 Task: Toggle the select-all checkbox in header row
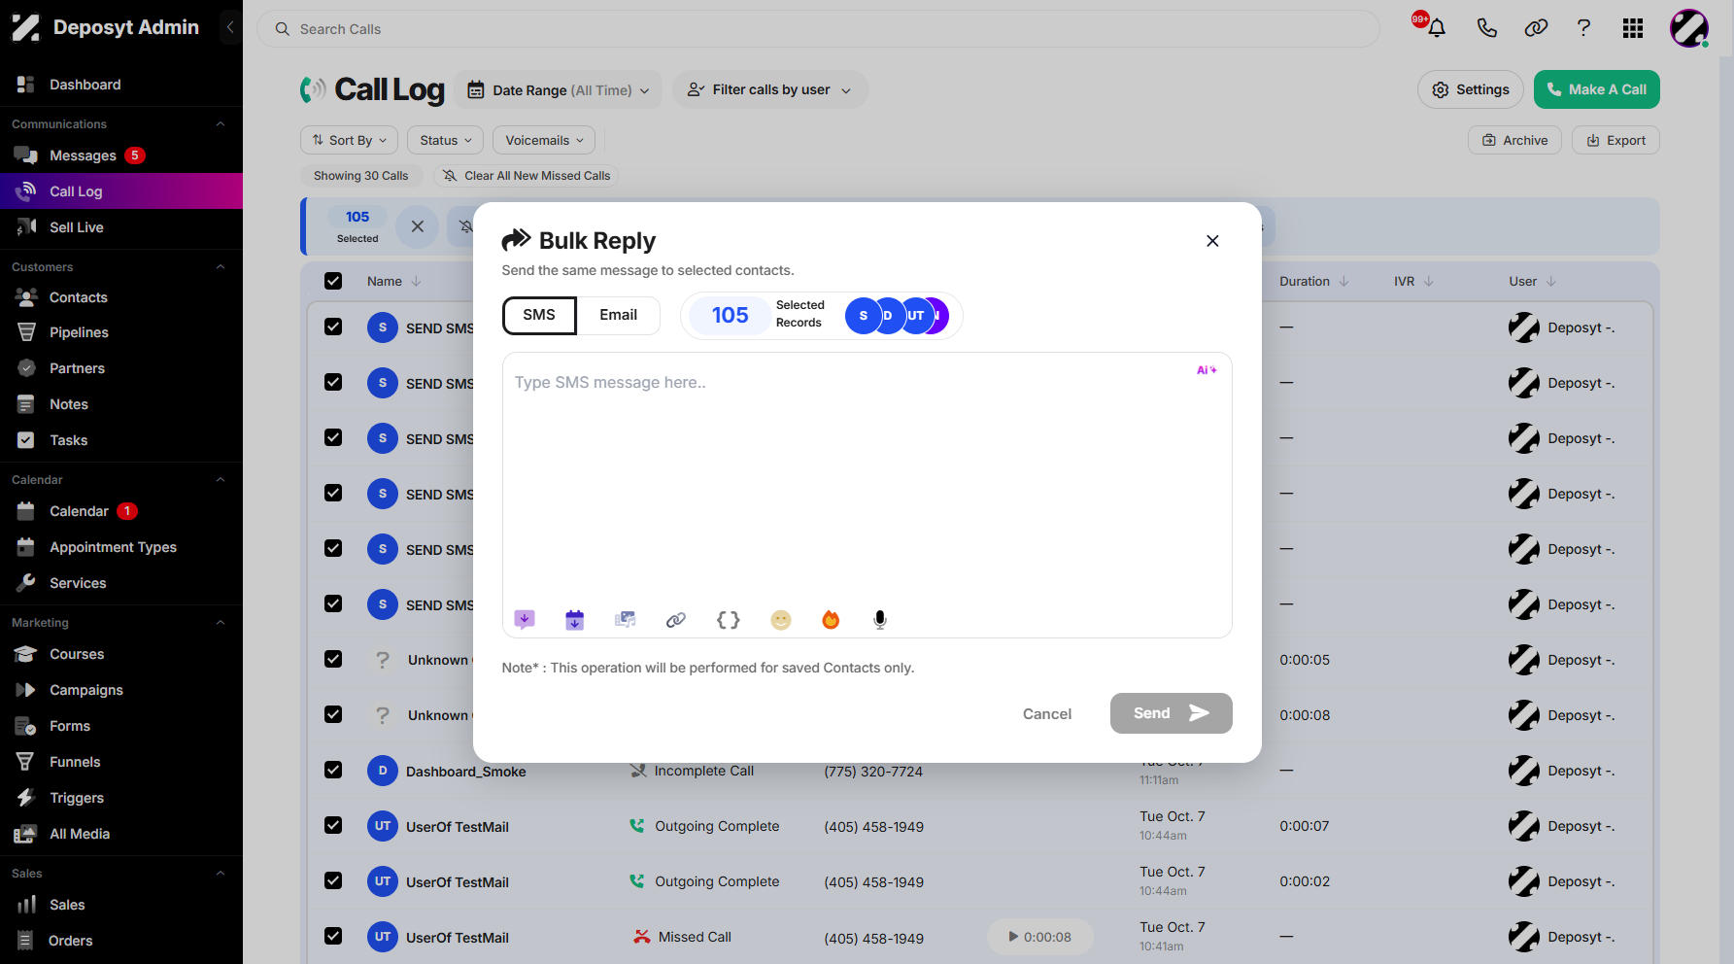pyautogui.click(x=333, y=281)
